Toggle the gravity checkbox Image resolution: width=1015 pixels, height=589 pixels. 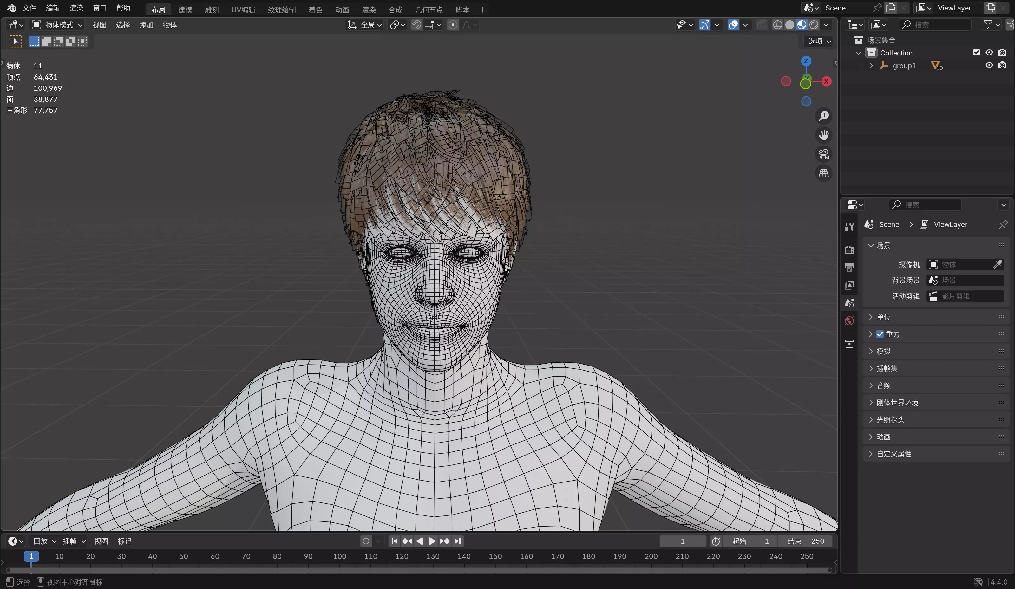(x=880, y=334)
